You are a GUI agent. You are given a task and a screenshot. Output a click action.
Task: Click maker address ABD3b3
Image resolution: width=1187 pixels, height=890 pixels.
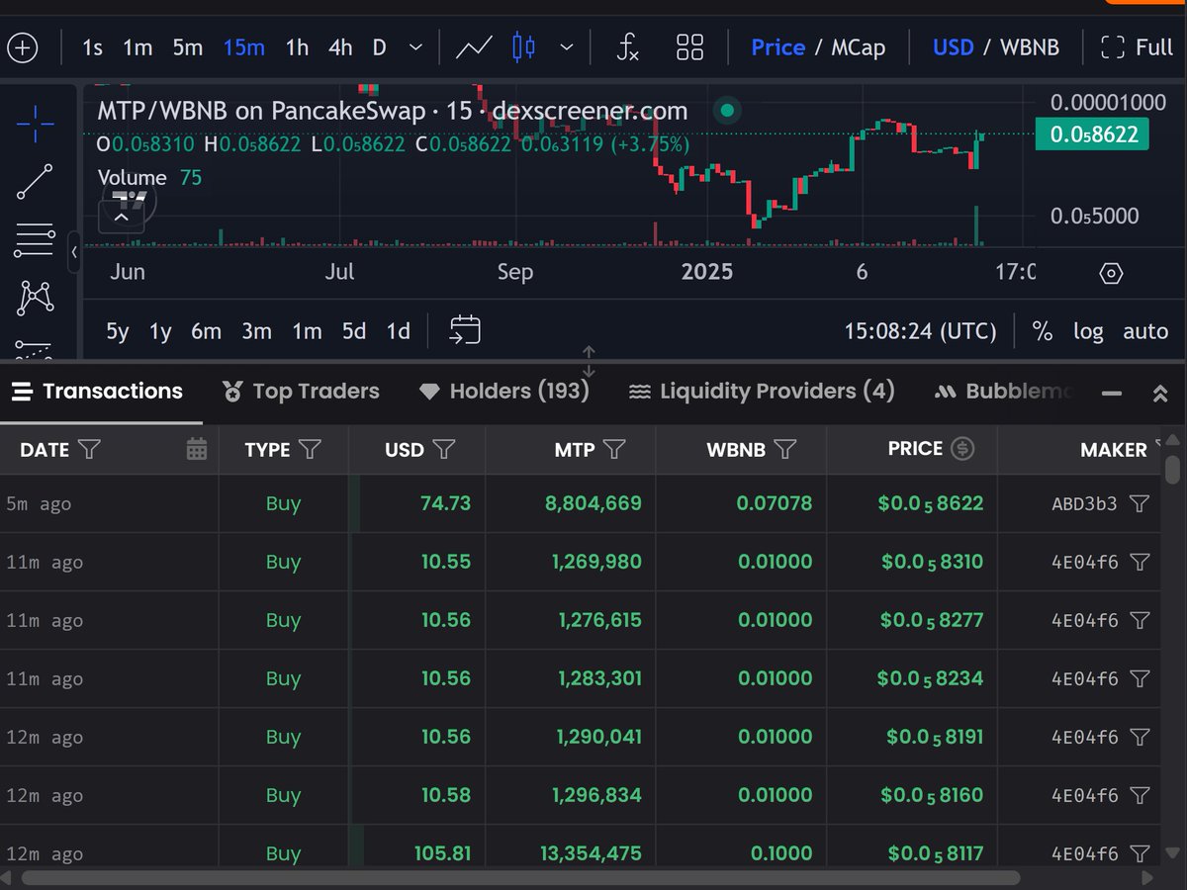[1084, 504]
